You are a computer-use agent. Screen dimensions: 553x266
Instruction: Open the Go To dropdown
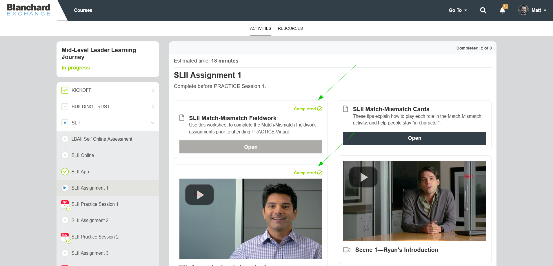point(458,10)
